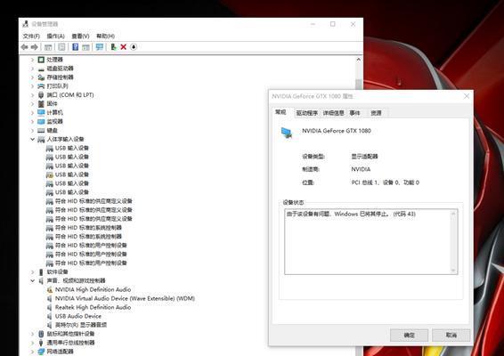Select the 通用串行总线控制器 label

pos(70,343)
